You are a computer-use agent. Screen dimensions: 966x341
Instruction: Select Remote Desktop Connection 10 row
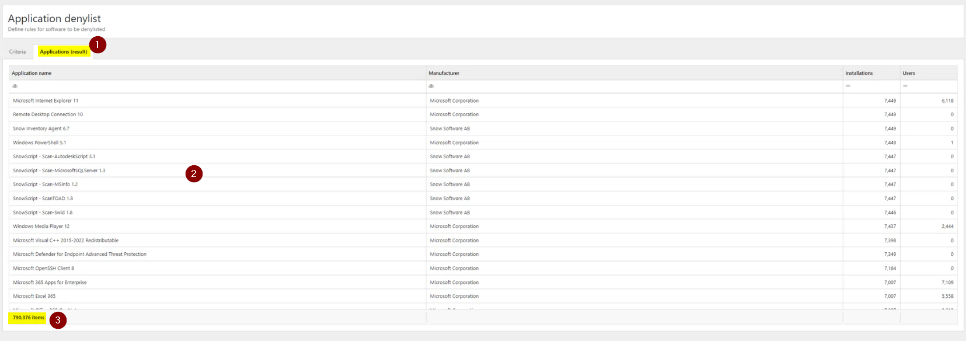point(483,114)
